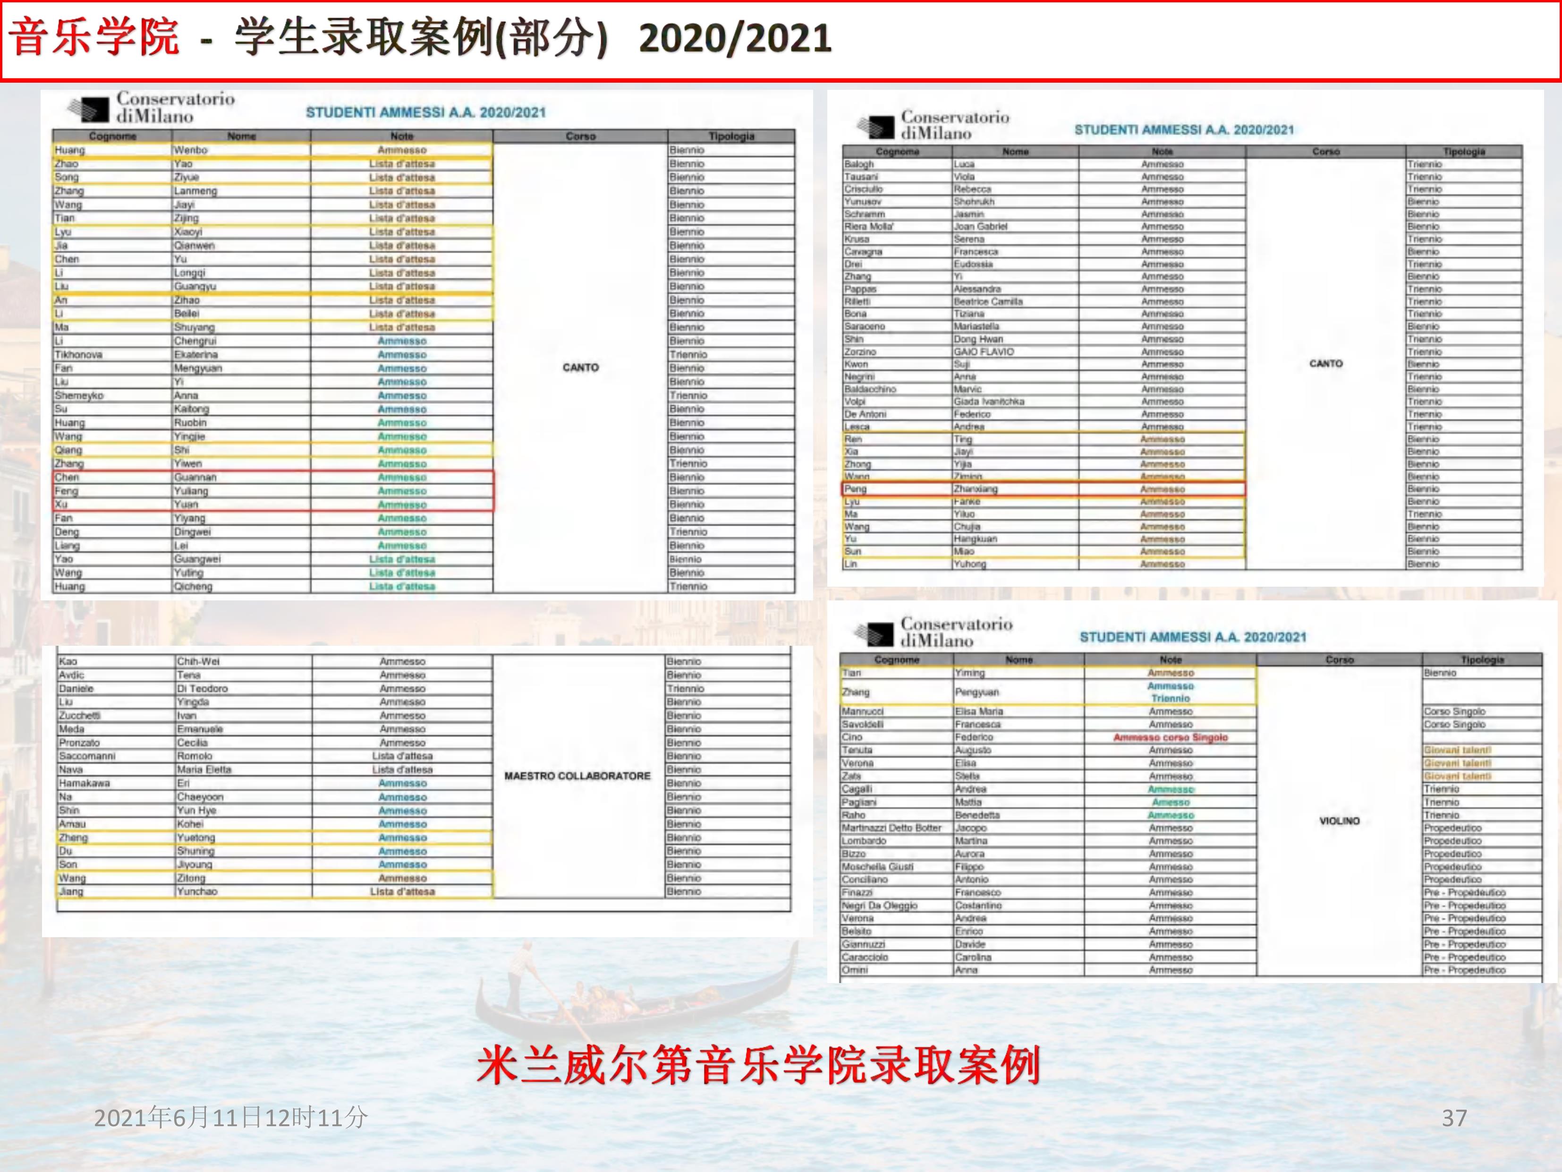Click the Cognome column header in top-left table

(112, 137)
